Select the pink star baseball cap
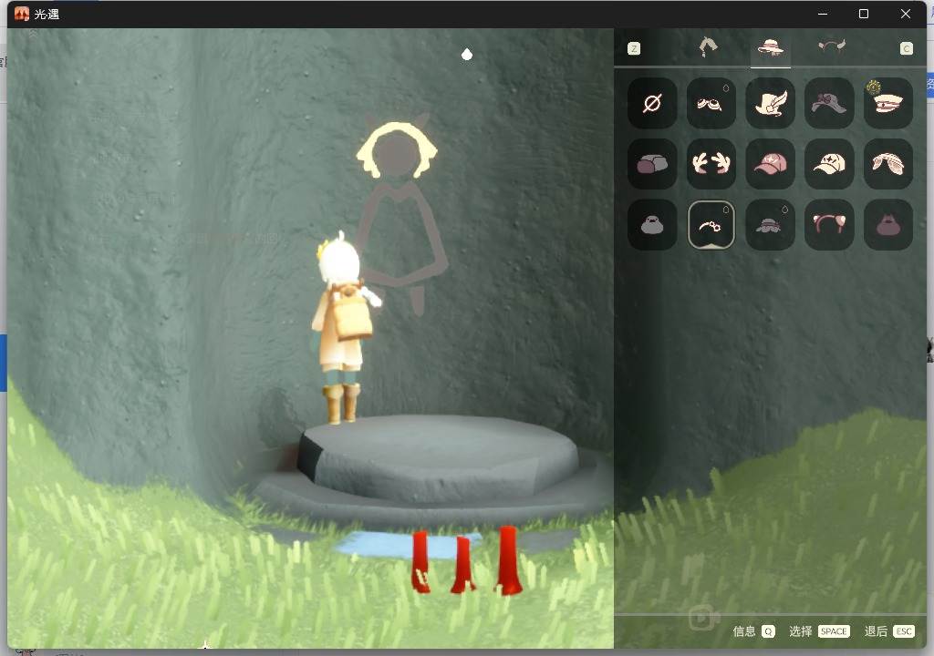Viewport: 934px width, 656px height. [x=770, y=164]
